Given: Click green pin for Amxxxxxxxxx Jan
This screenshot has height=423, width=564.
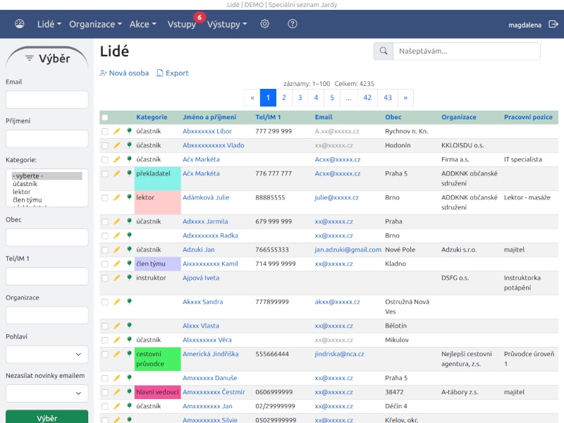Looking at the screenshot, I should click(x=129, y=406).
